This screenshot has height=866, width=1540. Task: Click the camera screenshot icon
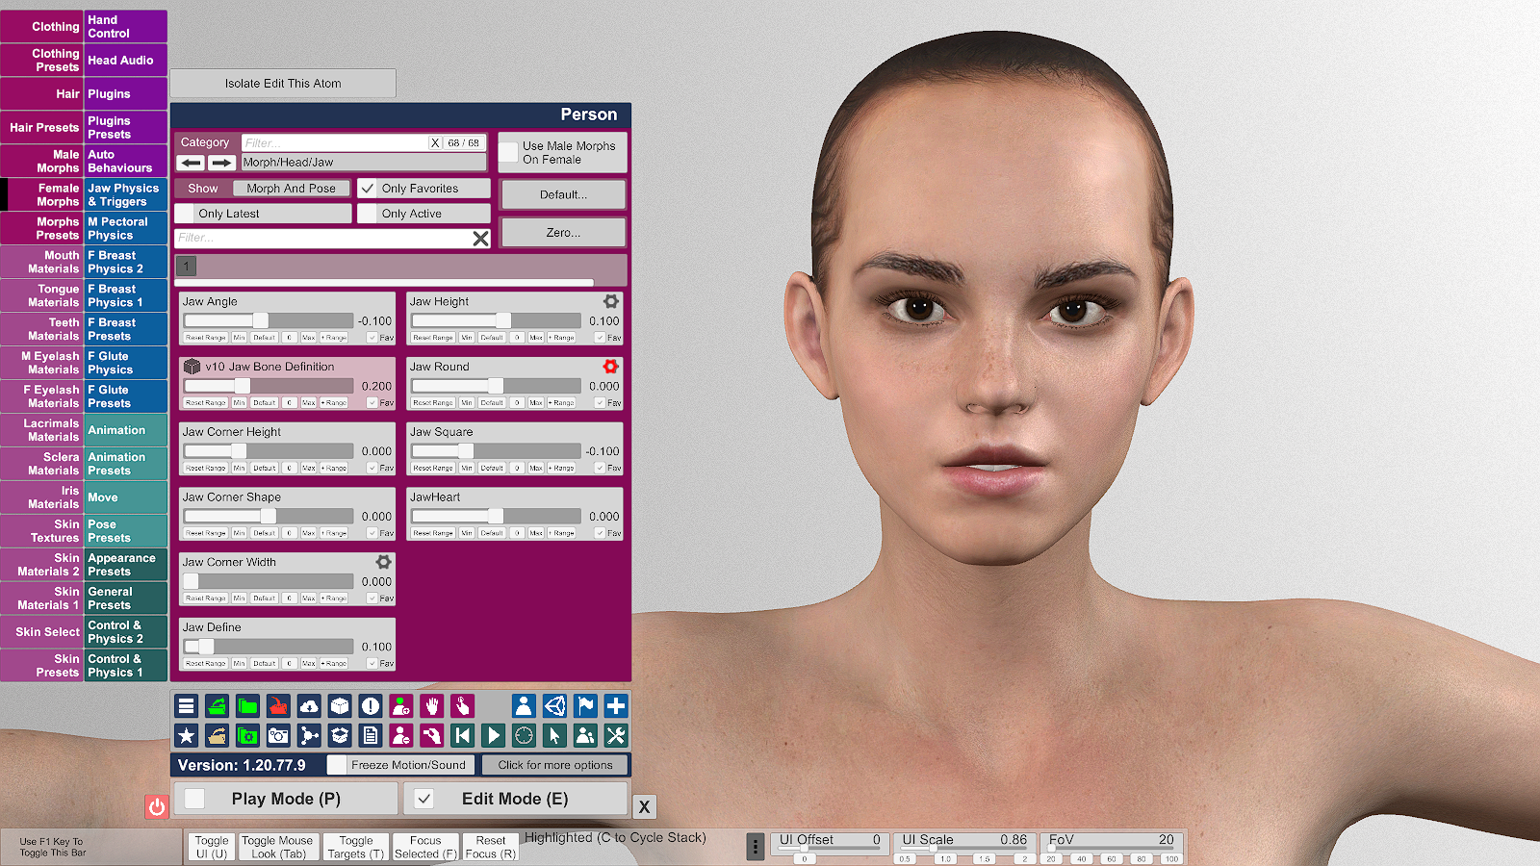279,736
